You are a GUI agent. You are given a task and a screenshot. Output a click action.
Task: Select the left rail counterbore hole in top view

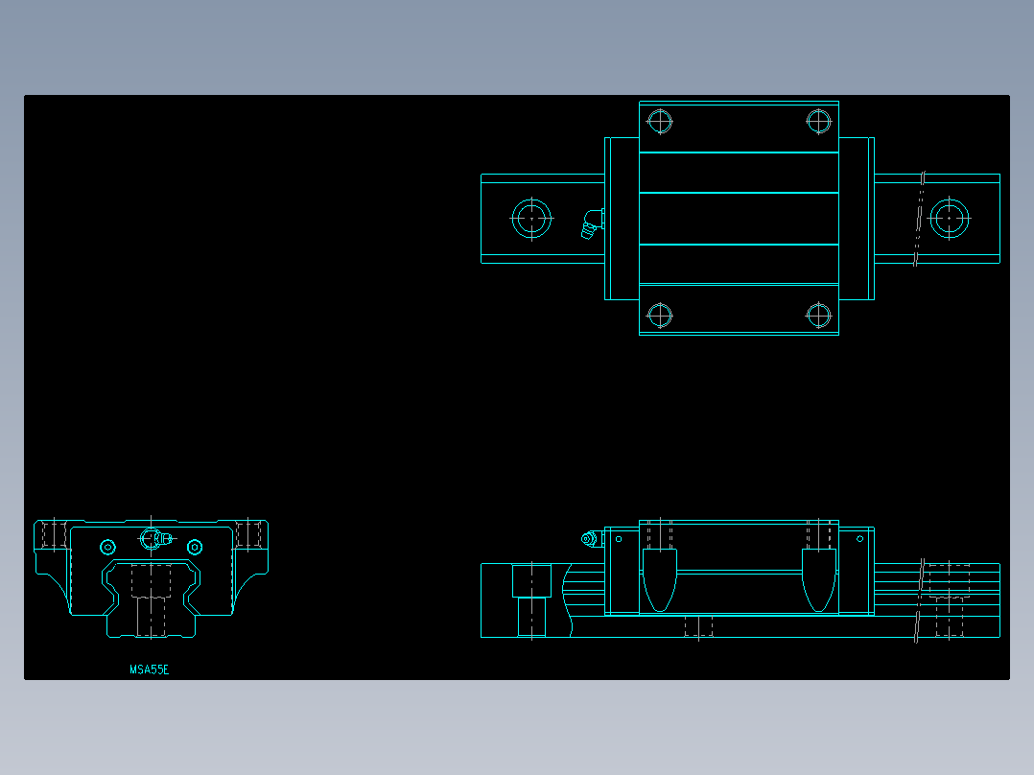point(532,219)
